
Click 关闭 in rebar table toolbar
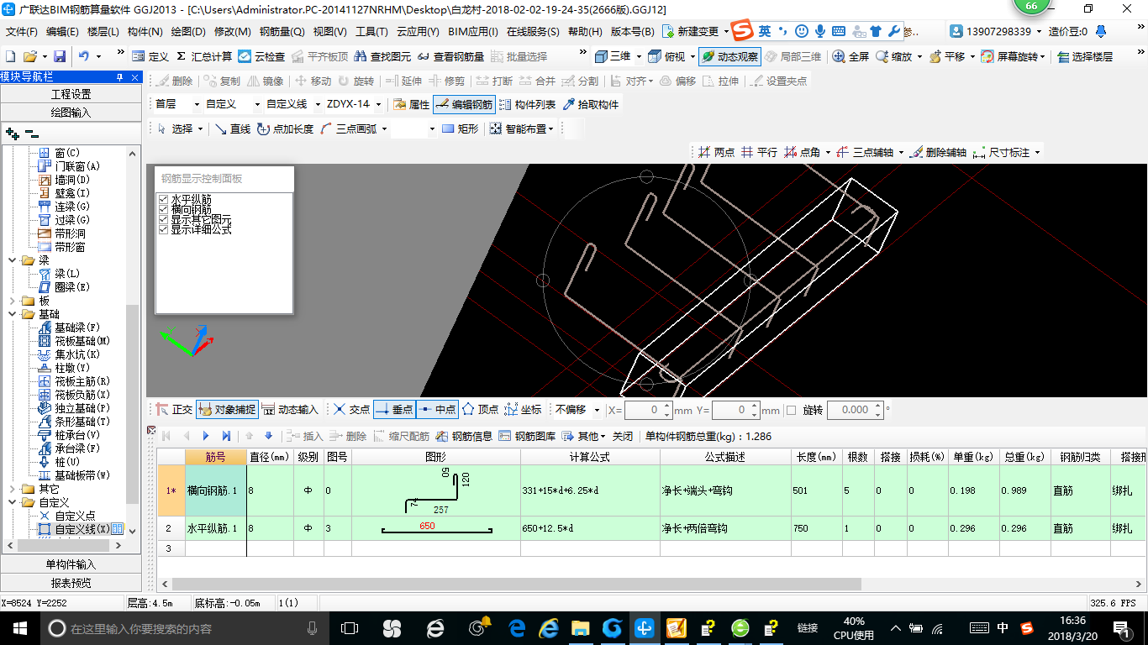click(623, 436)
